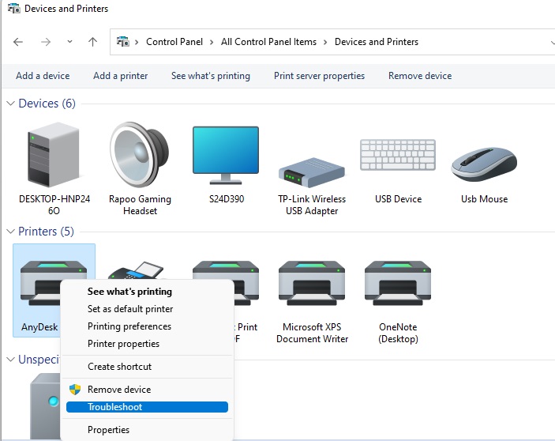Click Devices and Printers breadcrumb
This screenshot has height=441, width=555.
click(x=377, y=42)
